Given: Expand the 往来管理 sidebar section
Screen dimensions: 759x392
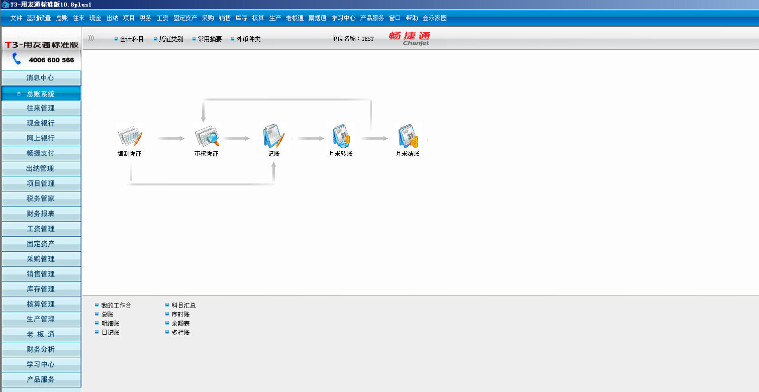Looking at the screenshot, I should click(41, 108).
